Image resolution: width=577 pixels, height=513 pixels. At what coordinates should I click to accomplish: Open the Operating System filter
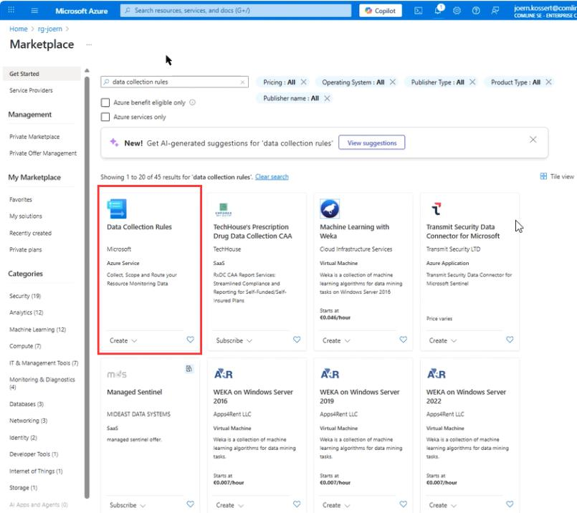(353, 82)
